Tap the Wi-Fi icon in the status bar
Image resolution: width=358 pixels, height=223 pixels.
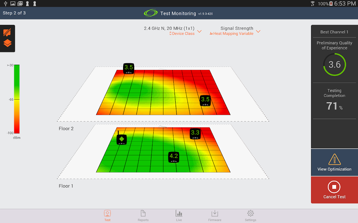click(313, 4)
